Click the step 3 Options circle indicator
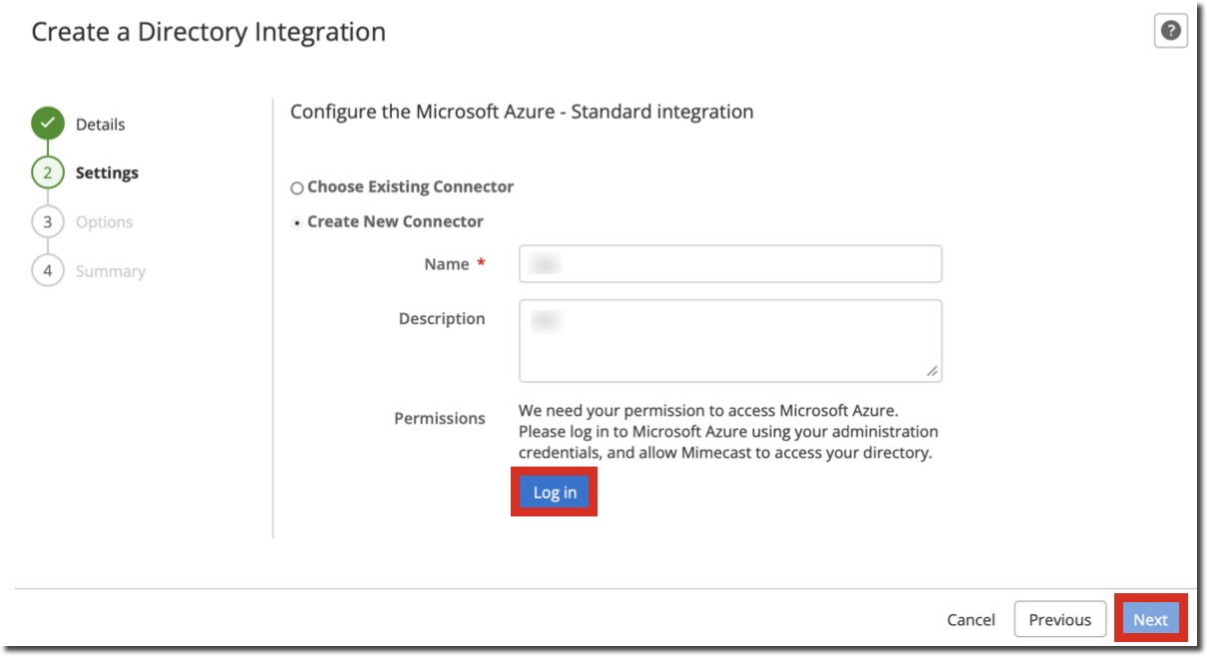The height and width of the screenshot is (656, 1207). (x=46, y=221)
